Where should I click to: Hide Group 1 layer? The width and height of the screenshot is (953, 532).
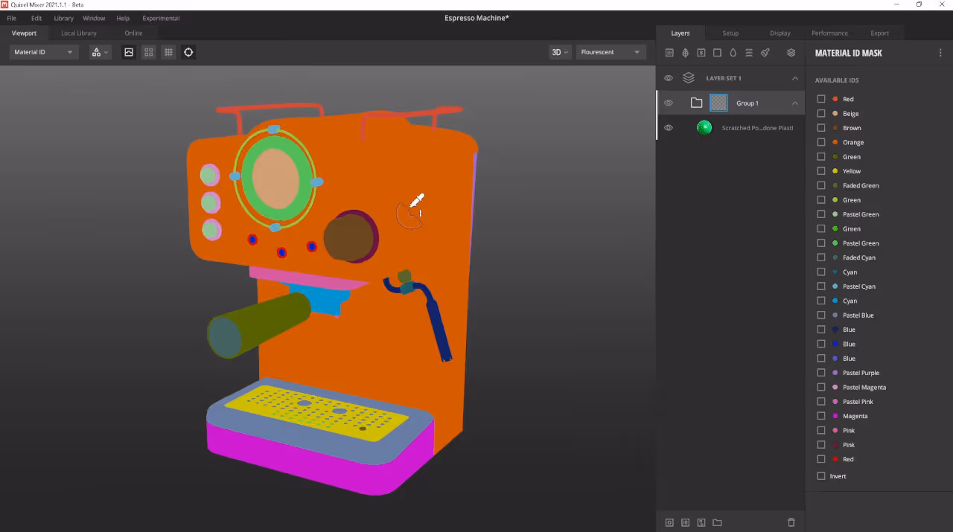668,103
